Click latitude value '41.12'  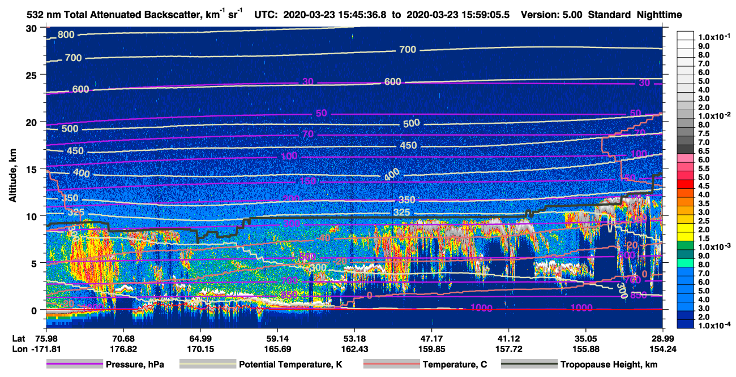[508, 339]
